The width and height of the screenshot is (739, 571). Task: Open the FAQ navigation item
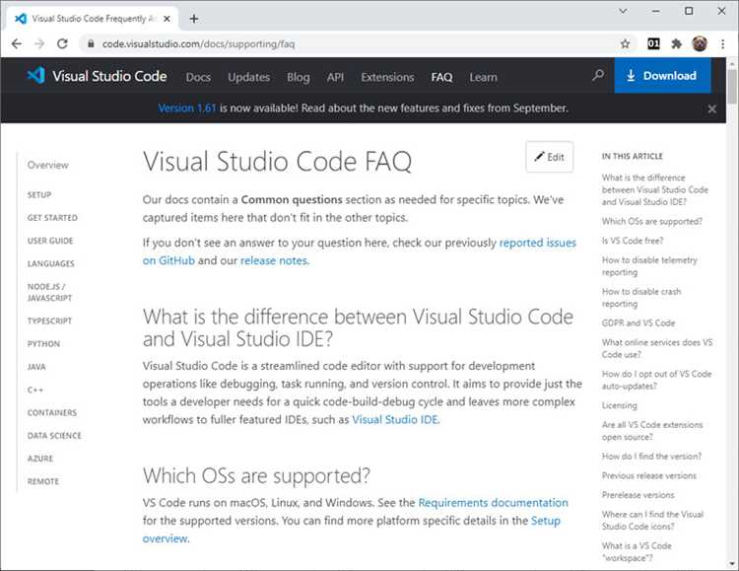click(441, 77)
